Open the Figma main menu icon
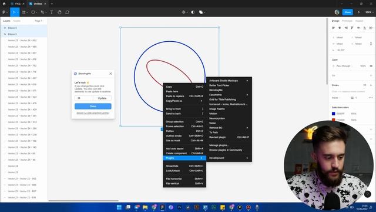Screen dimensions: 376x212 pos(4,12)
